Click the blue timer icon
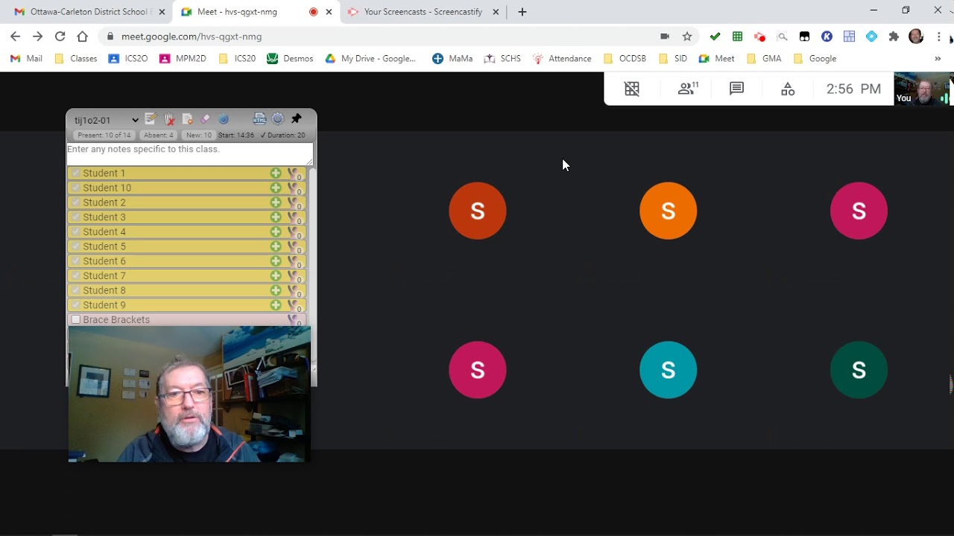Screen dimensions: 954x536 point(223,119)
